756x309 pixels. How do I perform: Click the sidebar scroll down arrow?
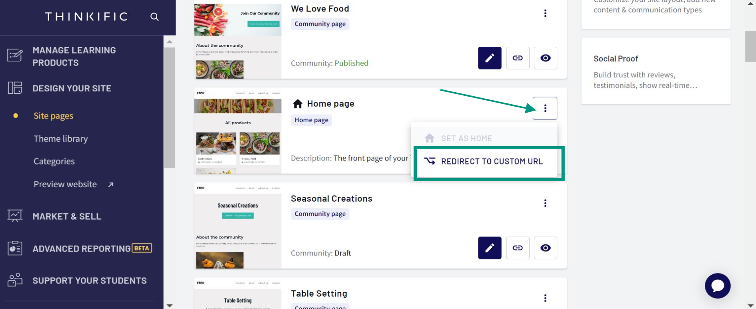170,305
